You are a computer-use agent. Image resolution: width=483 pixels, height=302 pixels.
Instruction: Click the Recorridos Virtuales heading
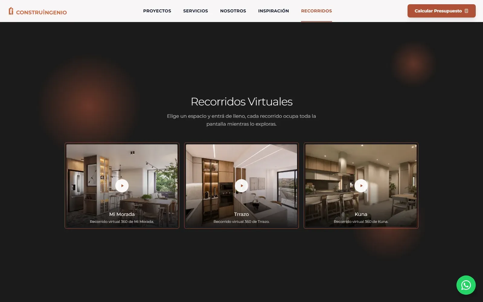pos(241,102)
